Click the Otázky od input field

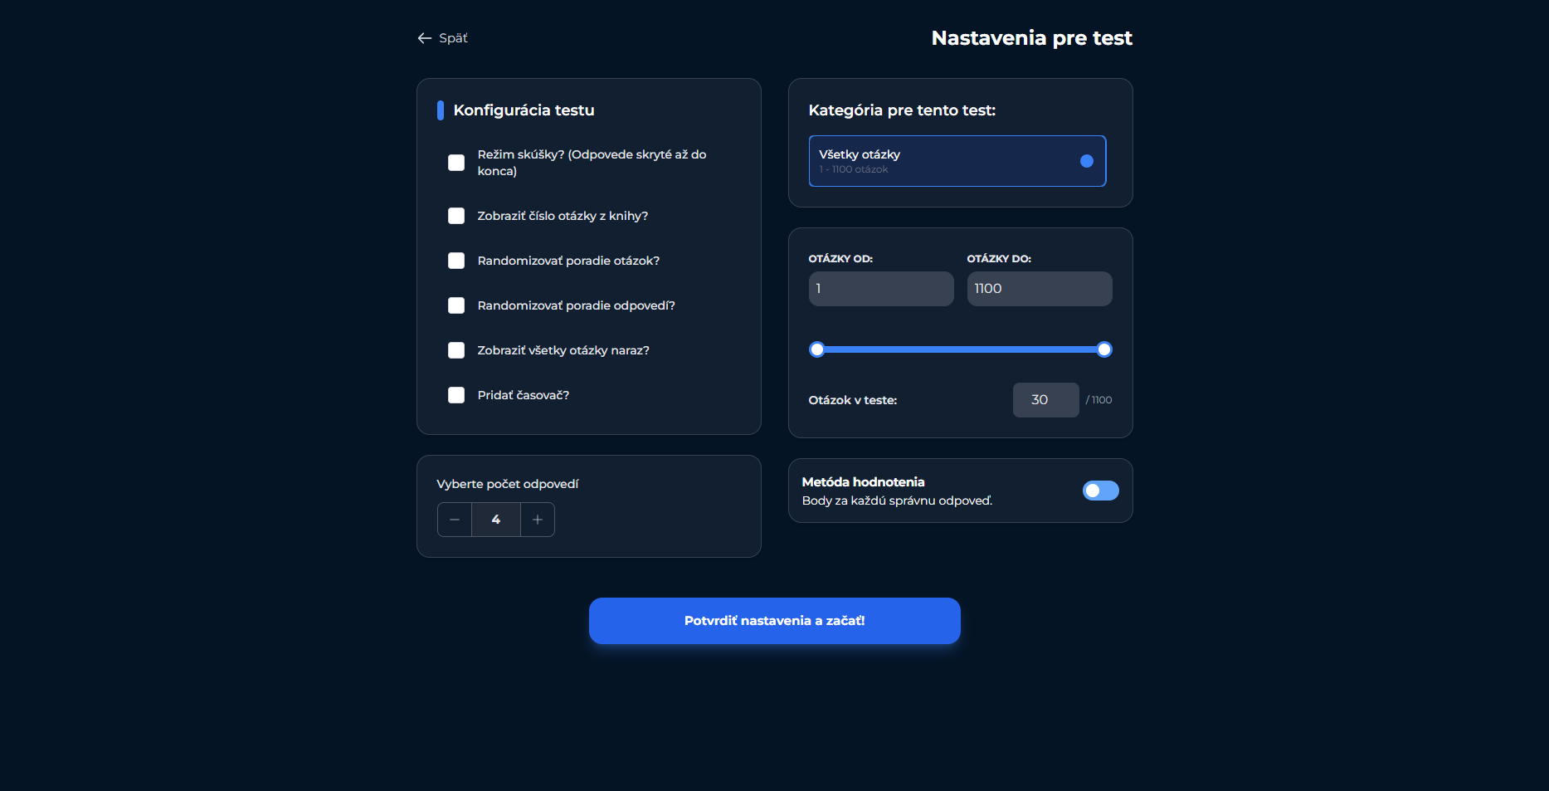881,289
